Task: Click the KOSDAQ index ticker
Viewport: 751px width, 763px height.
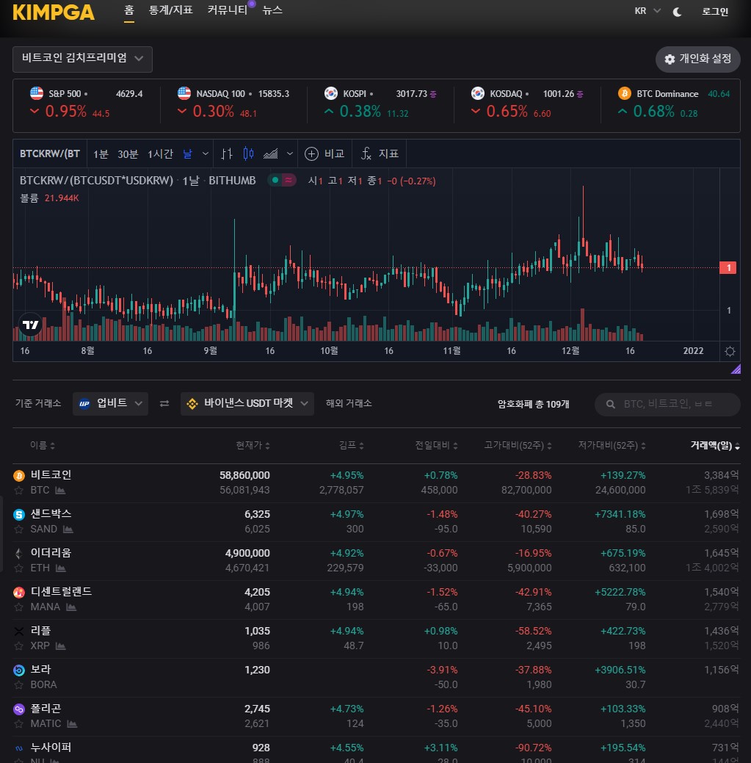Action: tap(527, 103)
